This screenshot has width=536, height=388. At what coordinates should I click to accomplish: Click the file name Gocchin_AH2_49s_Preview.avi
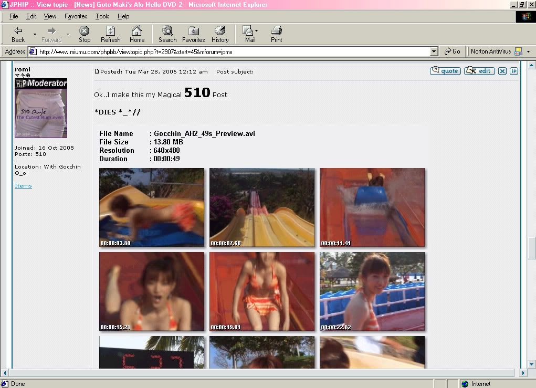point(204,133)
